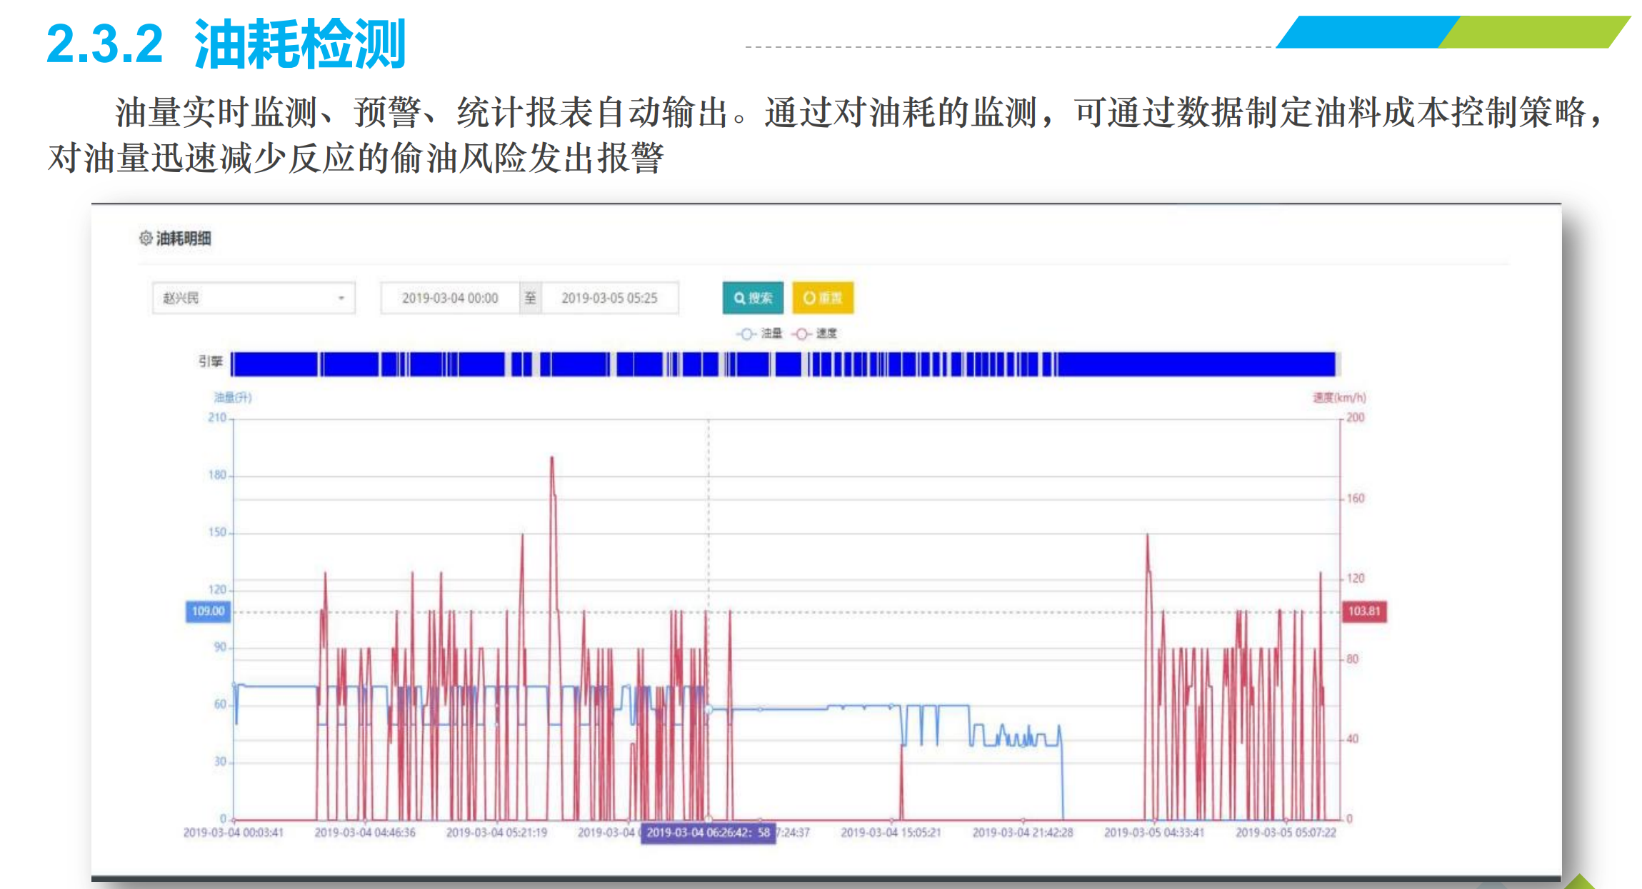Toggle the 油量 series legend label
This screenshot has height=889, width=1642.
coord(771,333)
